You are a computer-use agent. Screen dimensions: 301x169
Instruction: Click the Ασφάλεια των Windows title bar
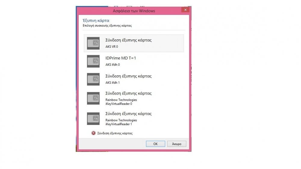[x=134, y=11]
